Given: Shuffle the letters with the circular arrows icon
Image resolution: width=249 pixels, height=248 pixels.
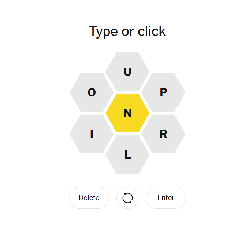Looking at the screenshot, I should pyautogui.click(x=127, y=198).
